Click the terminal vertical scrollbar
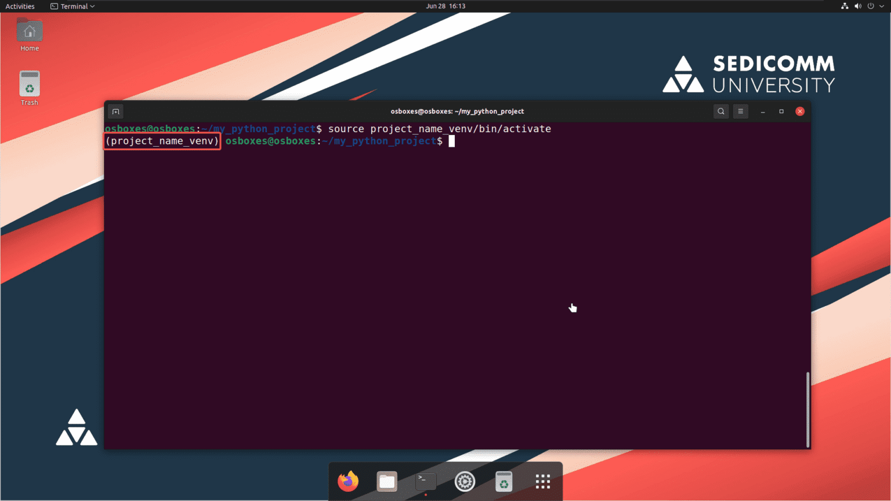 [x=807, y=409]
